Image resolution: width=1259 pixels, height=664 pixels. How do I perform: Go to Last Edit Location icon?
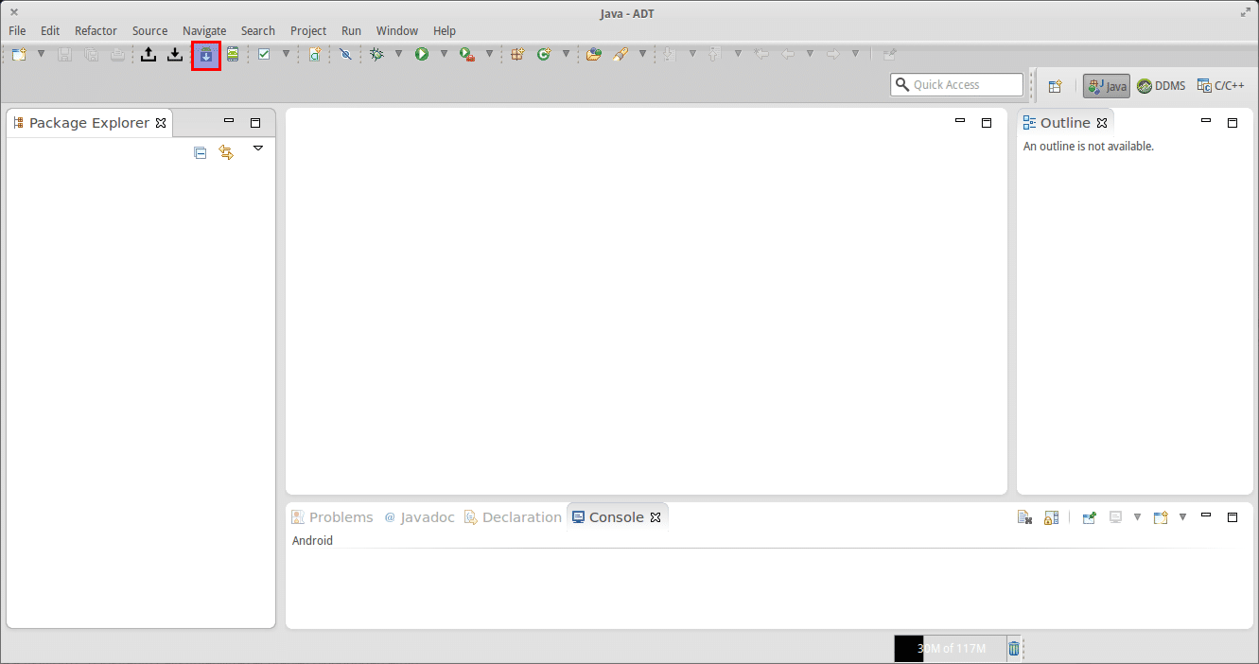click(x=761, y=55)
